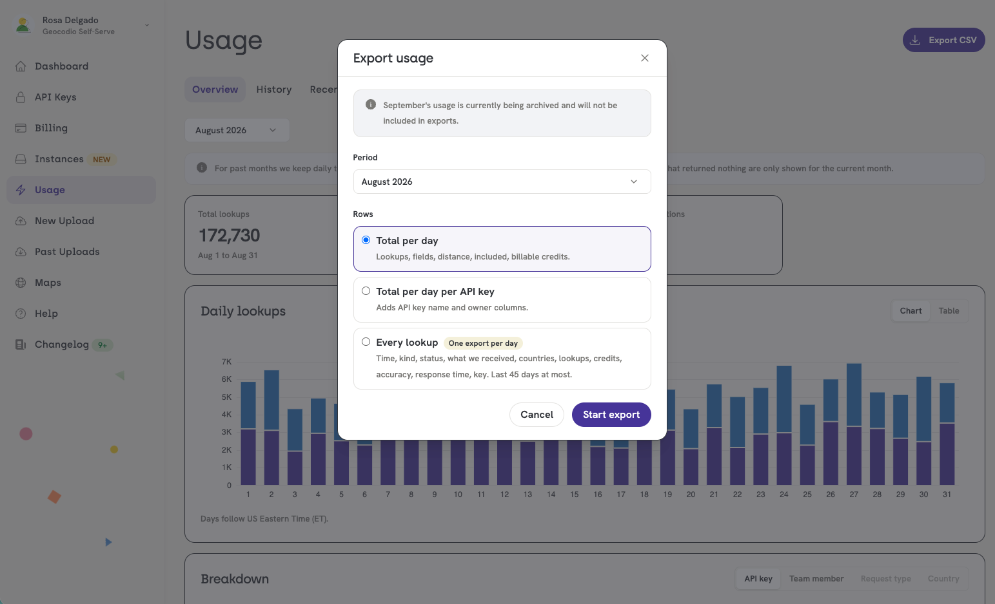Screen dimensions: 995x604
Task: Switch to the History tab
Action: [274, 90]
